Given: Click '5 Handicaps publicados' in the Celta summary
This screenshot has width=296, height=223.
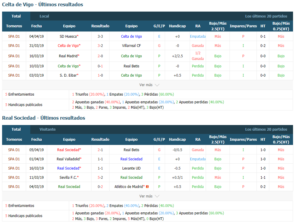Looking at the screenshot, I should tap(24, 105).
